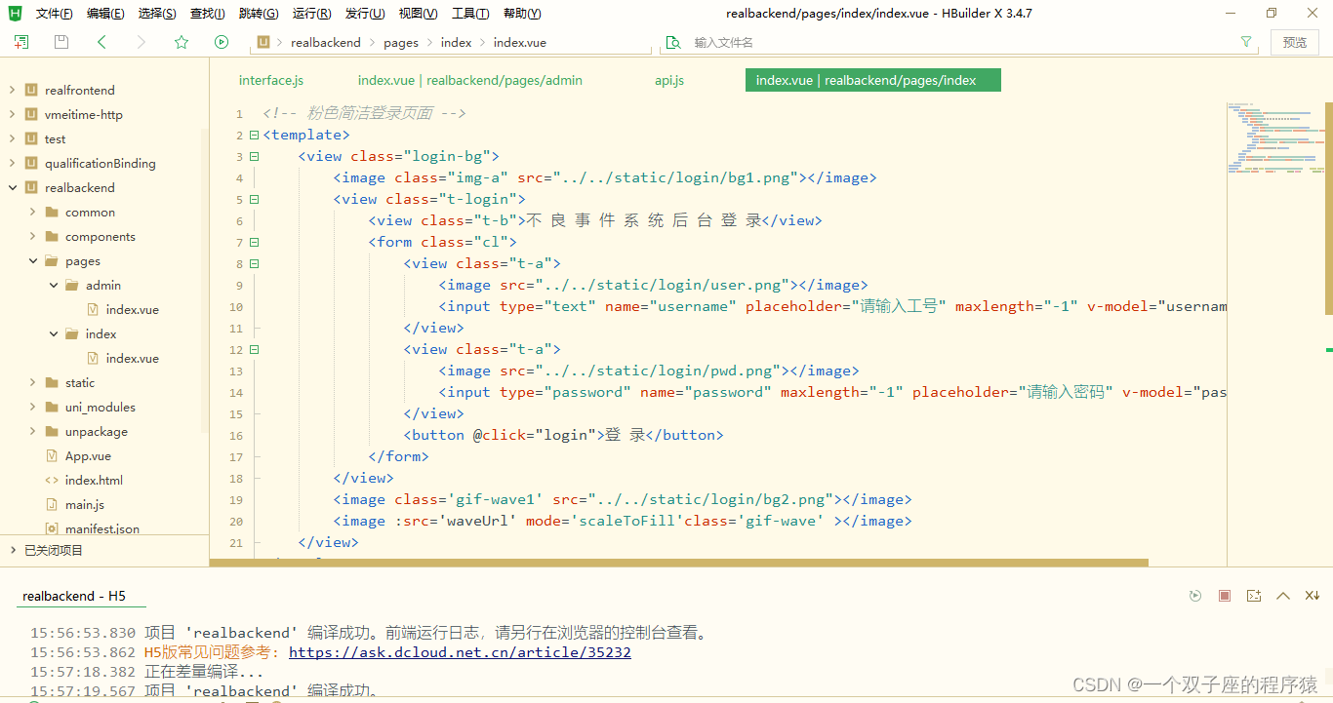Screen dimensions: 1333x703
Task: Open the 编辑(E) menu
Action: pos(105,14)
